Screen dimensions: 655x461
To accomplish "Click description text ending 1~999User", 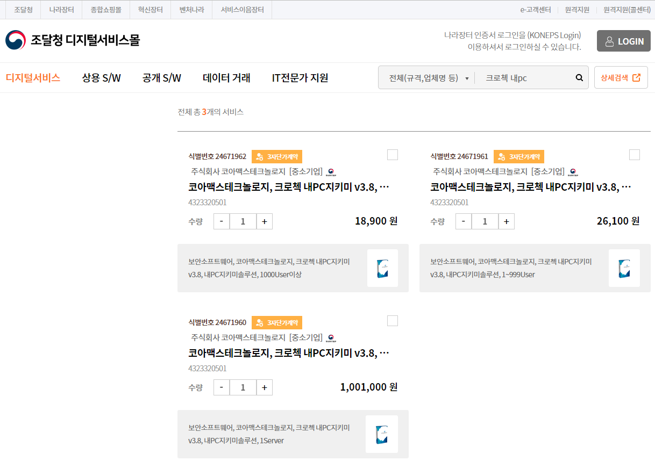I will tap(511, 268).
